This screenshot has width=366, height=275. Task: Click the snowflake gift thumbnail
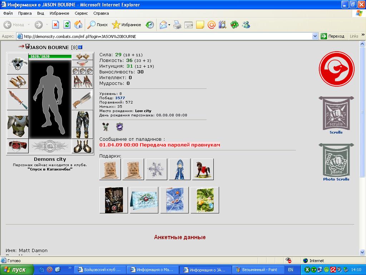157,169
